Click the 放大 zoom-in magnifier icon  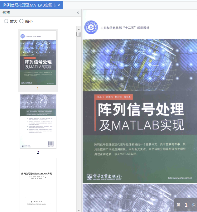tap(6, 21)
